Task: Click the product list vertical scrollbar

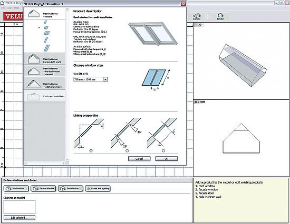Action: (x=67, y=84)
